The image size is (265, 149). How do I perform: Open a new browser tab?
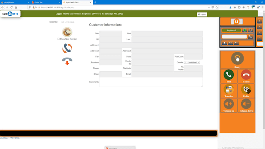[95, 2]
